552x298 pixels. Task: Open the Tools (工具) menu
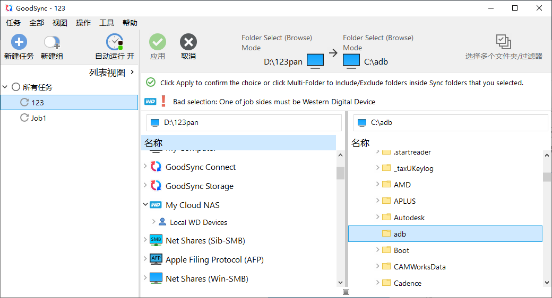coord(106,23)
